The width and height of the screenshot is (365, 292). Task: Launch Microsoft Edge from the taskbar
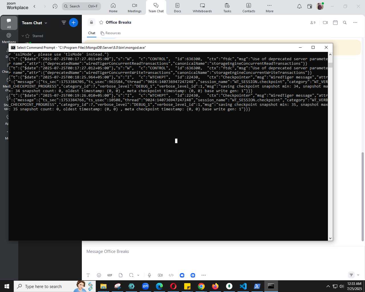(x=159, y=286)
